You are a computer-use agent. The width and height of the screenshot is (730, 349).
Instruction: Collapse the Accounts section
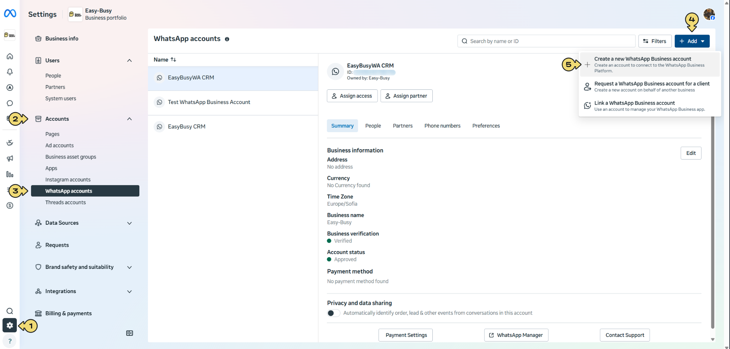pos(130,119)
